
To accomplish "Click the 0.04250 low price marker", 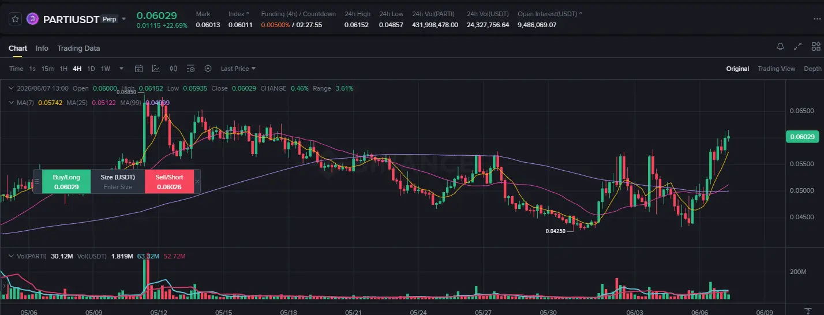I will 555,231.
